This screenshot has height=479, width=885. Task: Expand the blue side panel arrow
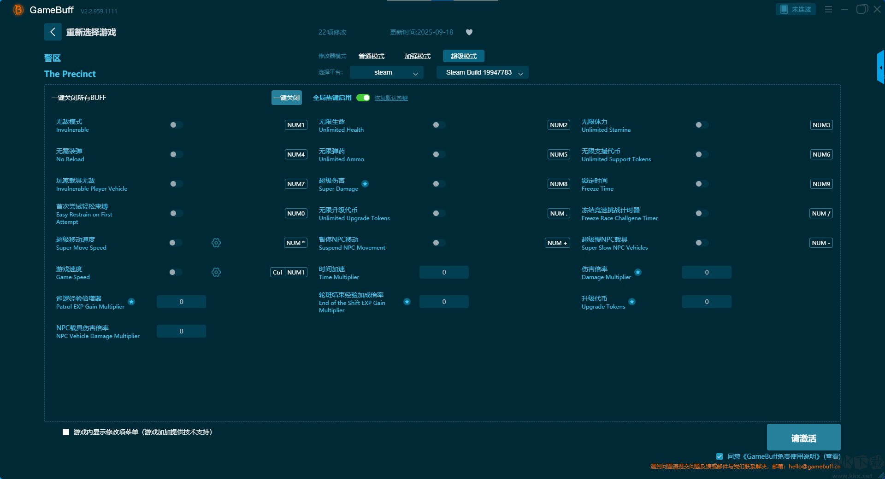(x=880, y=68)
